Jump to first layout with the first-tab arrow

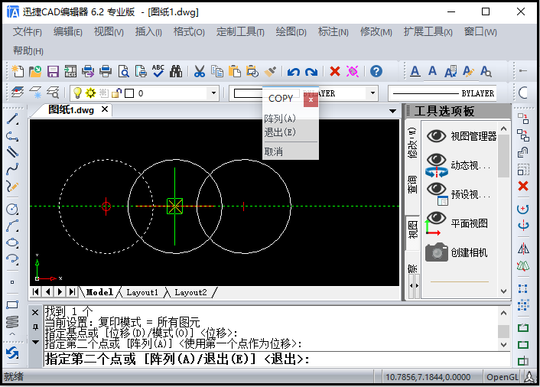click(35, 292)
